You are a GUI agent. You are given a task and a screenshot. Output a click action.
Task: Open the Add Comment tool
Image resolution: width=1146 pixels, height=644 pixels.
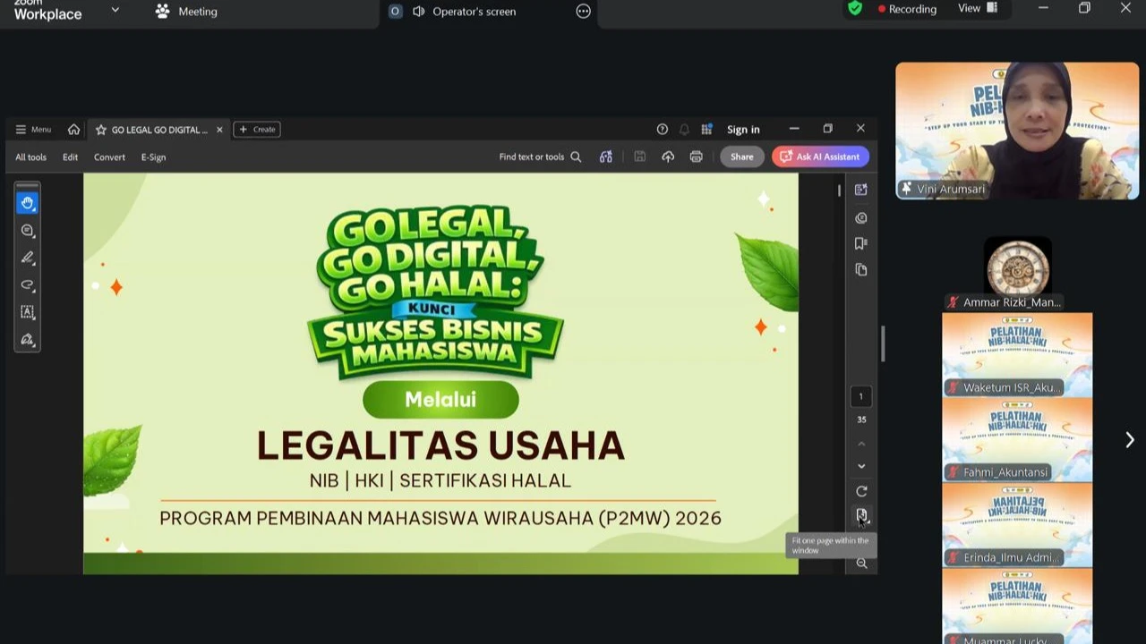click(x=28, y=231)
